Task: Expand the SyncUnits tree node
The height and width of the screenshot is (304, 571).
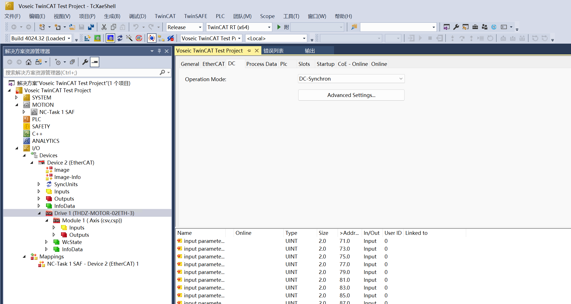Action: click(39, 184)
